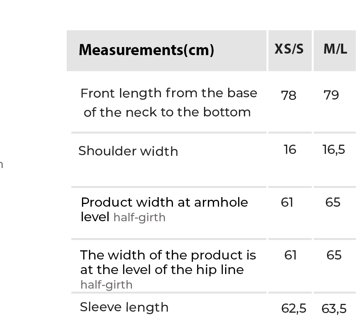
Task: Click the M/L shoulder width value 16,5
Action: pyautogui.click(x=334, y=149)
